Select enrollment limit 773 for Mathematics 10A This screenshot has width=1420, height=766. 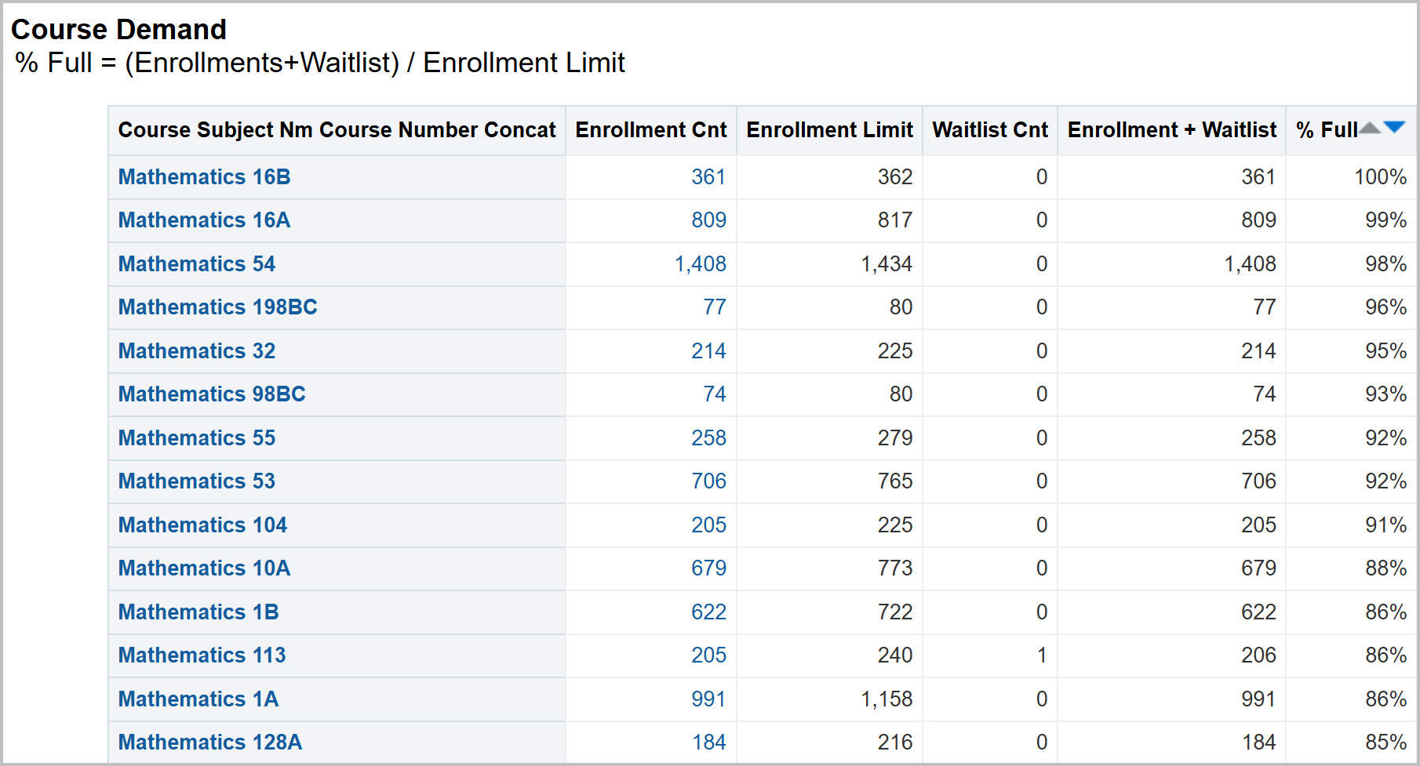(895, 568)
